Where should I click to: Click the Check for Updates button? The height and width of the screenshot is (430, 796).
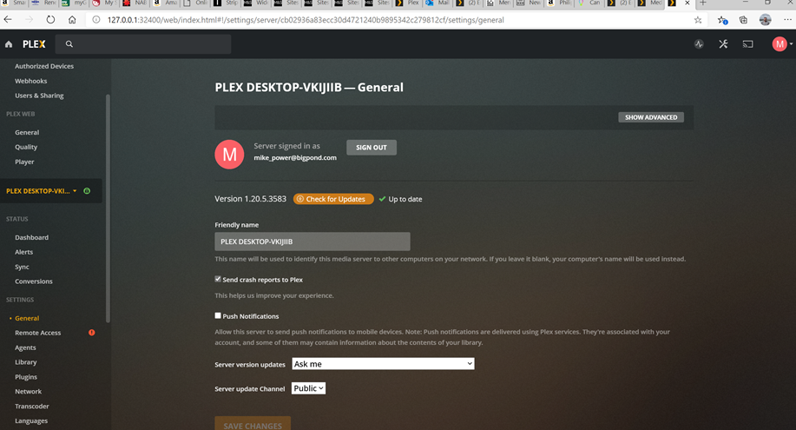pyautogui.click(x=333, y=199)
